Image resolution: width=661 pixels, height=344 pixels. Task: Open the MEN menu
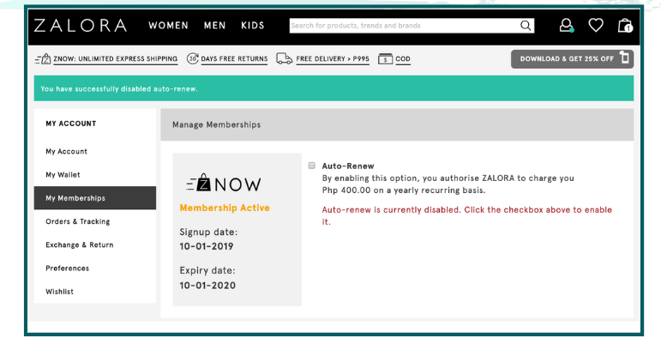[x=214, y=26]
